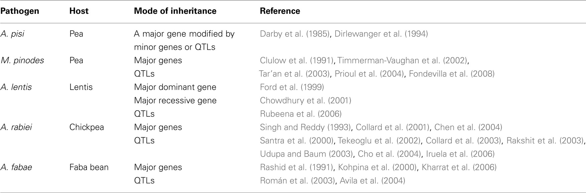Screen dimensions: 586x193
Task: Follow the Tekeoglu et al. (2002) link
Action: (379, 141)
